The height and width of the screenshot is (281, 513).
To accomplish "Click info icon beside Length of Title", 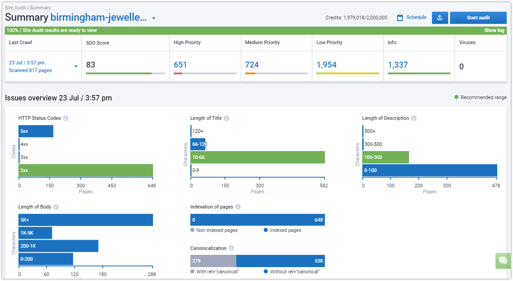I will (226, 118).
